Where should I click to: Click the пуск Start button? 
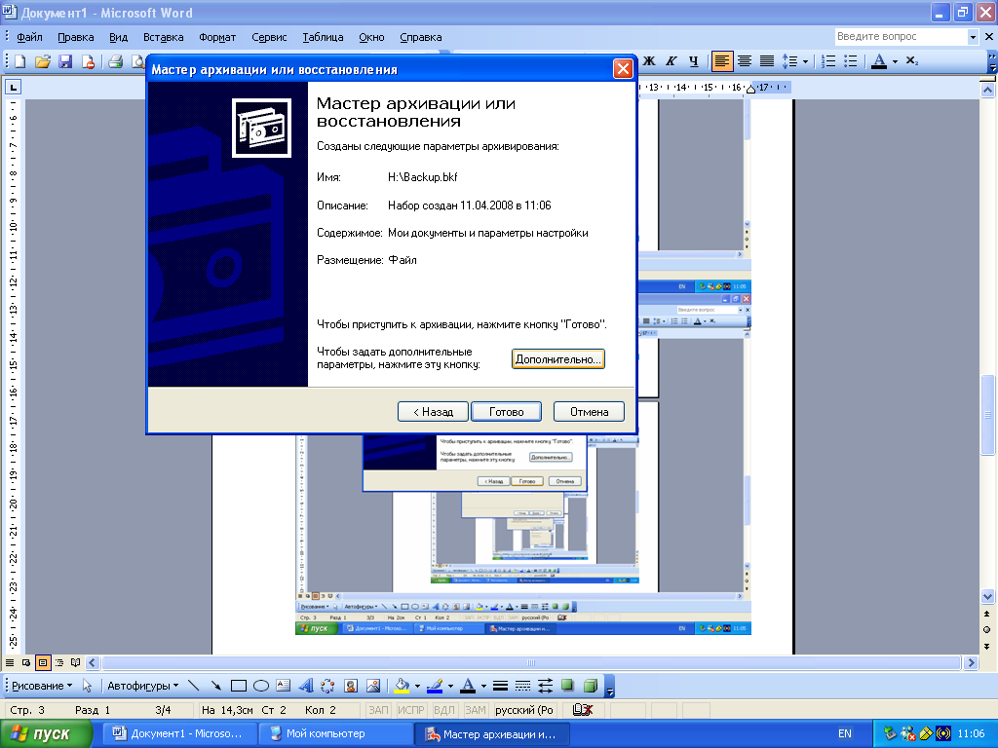(47, 734)
